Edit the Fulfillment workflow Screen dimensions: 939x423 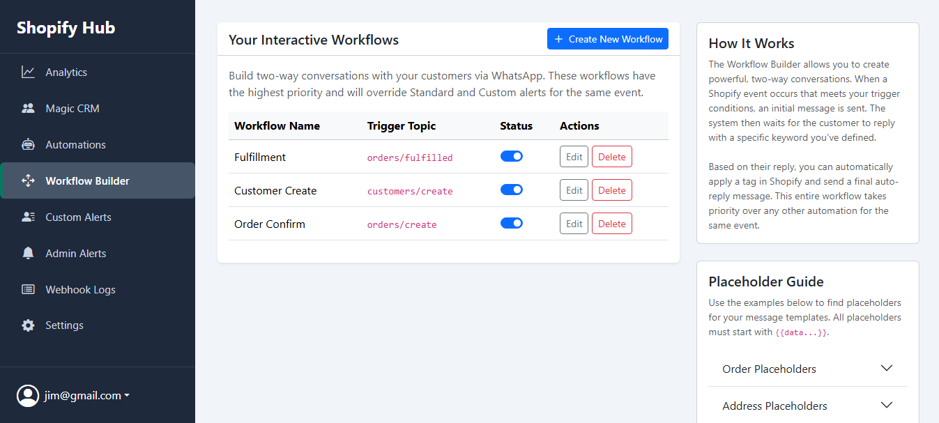(x=574, y=157)
